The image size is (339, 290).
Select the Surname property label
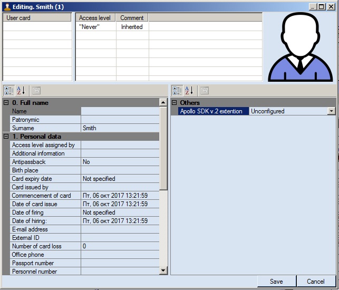(45, 128)
